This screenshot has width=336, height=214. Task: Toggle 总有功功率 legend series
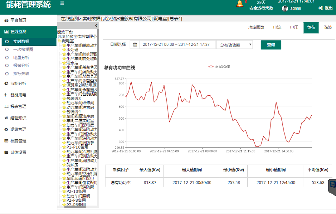click(x=219, y=67)
